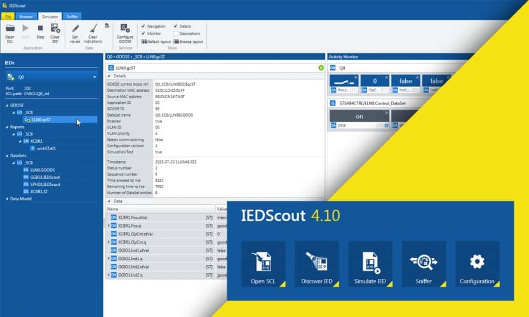Select the Set values pencil icon
The image size is (529, 317).
click(x=75, y=29)
